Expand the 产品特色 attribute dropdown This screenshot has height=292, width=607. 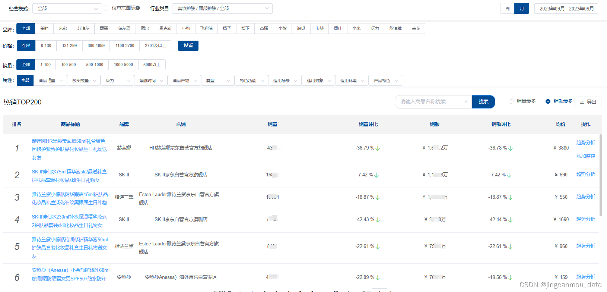385,81
